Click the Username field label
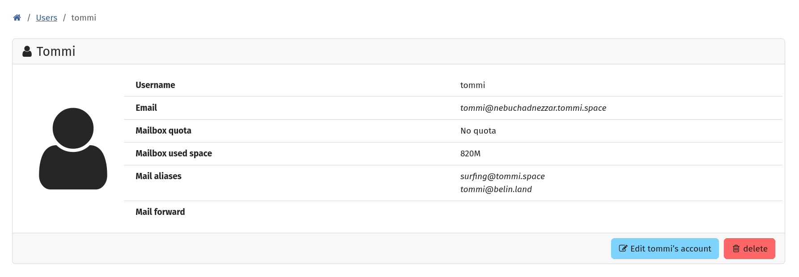This screenshot has width=799, height=277. coord(155,85)
